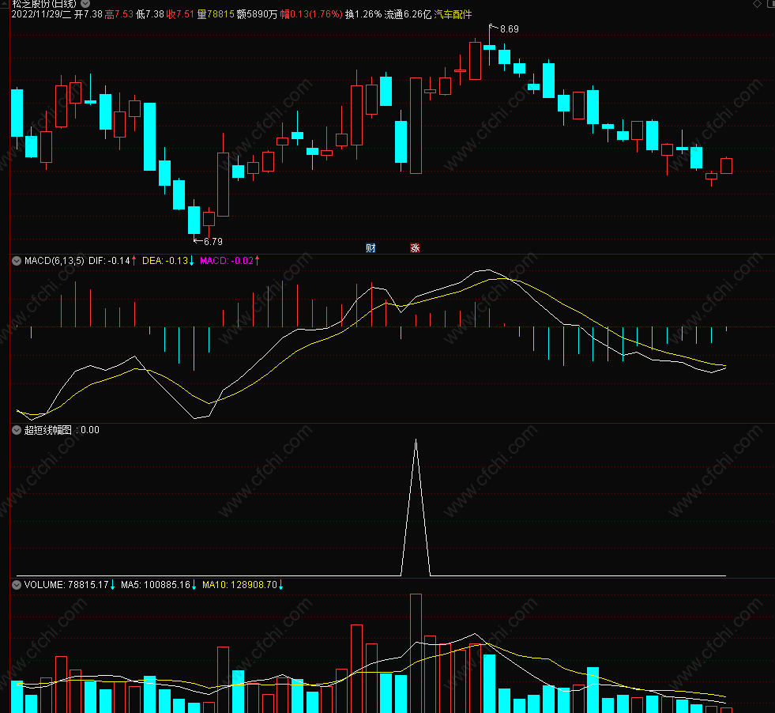
Task: Select the last red candlestick on price chart
Action: 726,166
